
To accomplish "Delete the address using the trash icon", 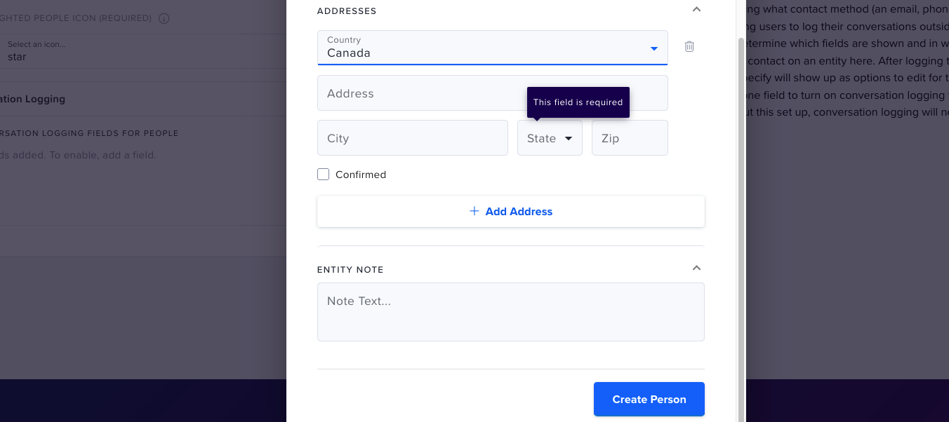I will [689, 46].
